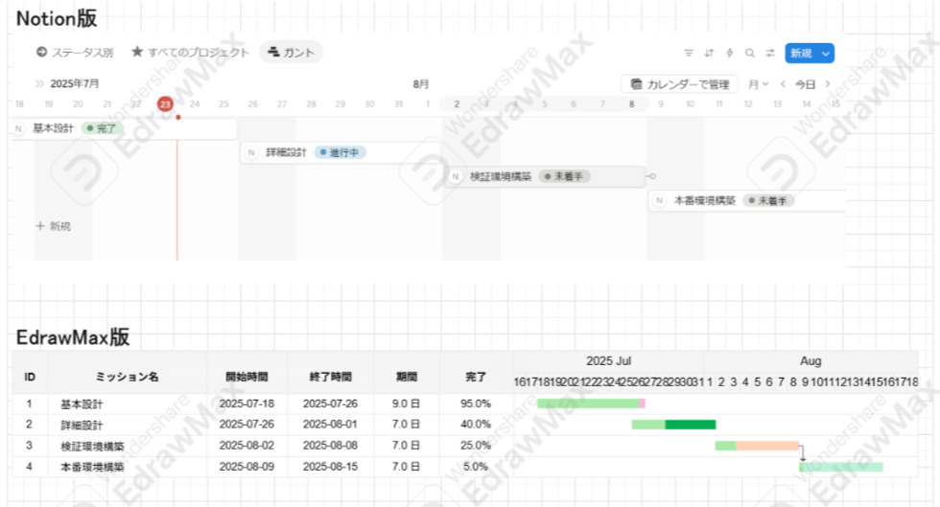This screenshot has height=507, width=940.
Task: Select the ガント view tab
Action: (292, 52)
